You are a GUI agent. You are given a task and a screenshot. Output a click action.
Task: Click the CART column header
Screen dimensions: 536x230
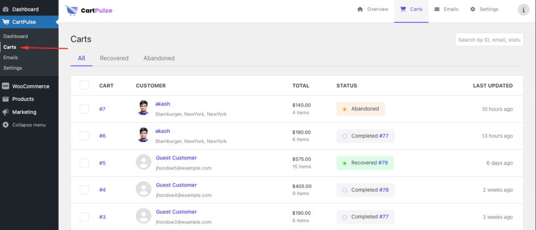click(106, 86)
